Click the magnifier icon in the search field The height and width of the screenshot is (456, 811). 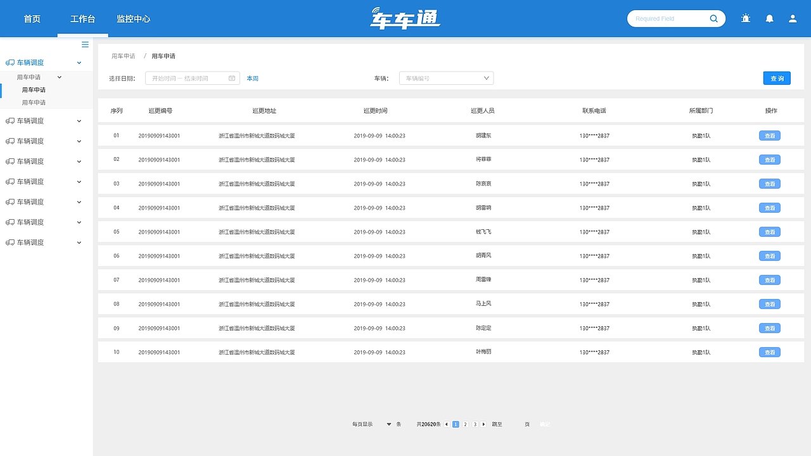click(713, 18)
